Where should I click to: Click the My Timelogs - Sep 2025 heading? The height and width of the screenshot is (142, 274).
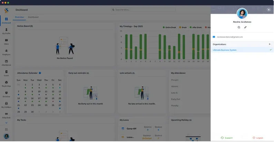point(131,26)
